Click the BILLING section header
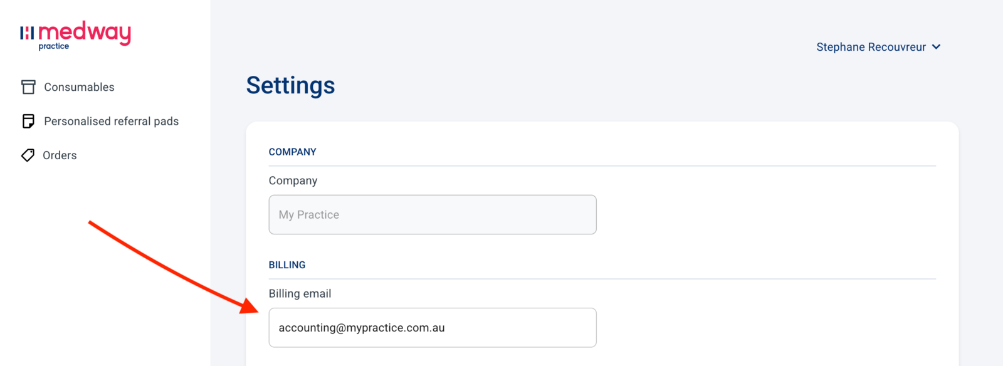Screen dimensions: 1003x366 point(287,264)
